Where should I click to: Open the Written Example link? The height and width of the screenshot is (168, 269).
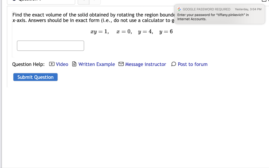(x=96, y=64)
